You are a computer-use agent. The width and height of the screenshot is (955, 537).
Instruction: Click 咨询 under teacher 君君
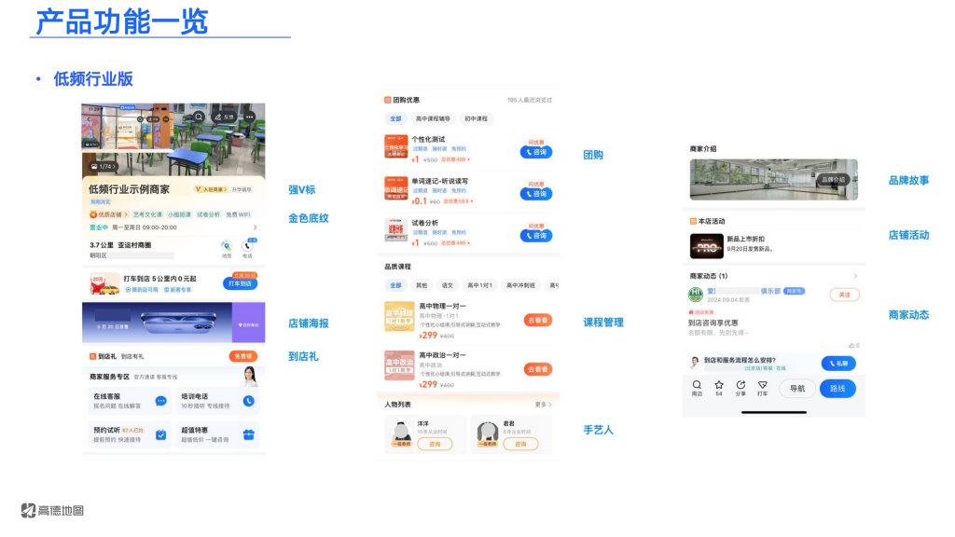(520, 444)
